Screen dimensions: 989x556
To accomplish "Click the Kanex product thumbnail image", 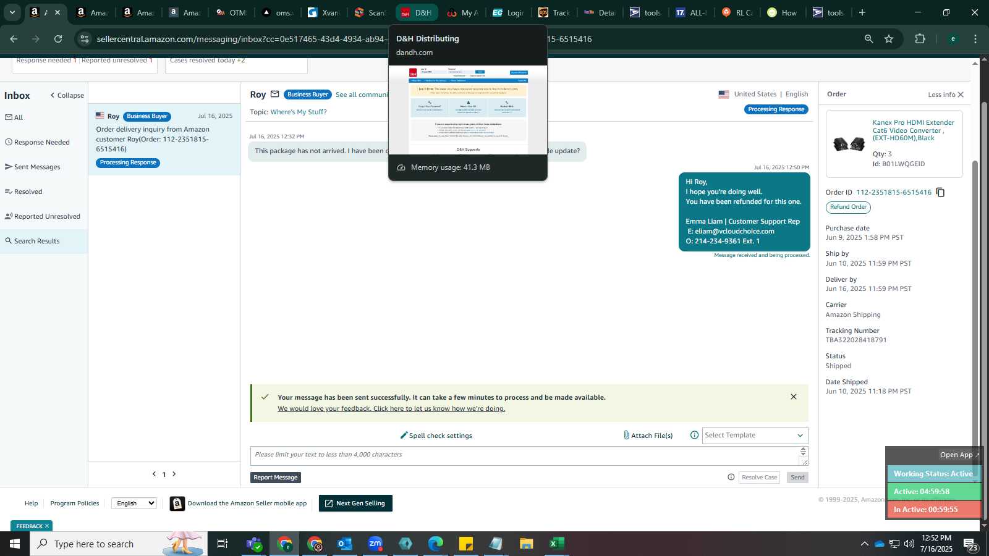I will click(849, 145).
